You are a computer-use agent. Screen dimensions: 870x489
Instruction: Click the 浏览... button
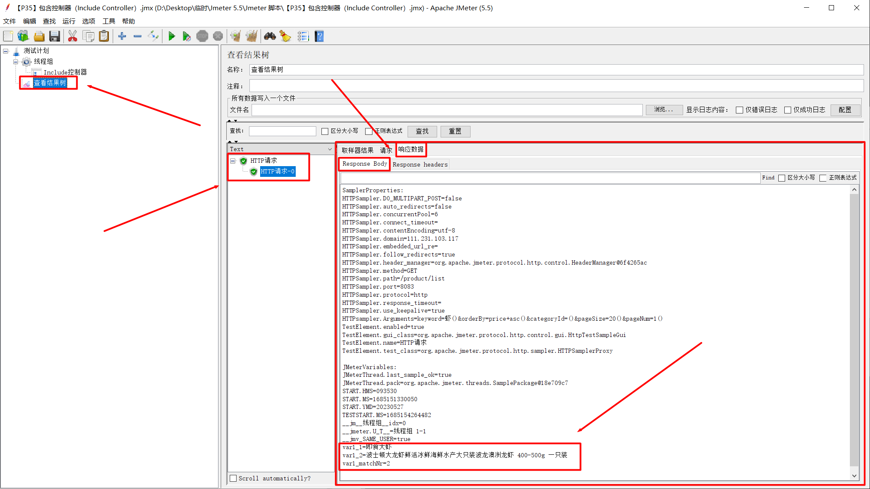663,110
